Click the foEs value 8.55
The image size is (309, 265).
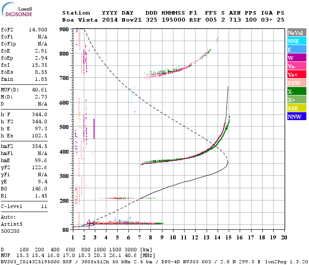pyautogui.click(x=41, y=72)
